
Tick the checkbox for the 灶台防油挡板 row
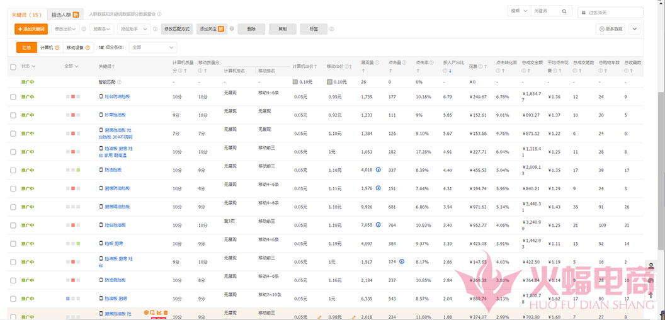pyautogui.click(x=13, y=97)
